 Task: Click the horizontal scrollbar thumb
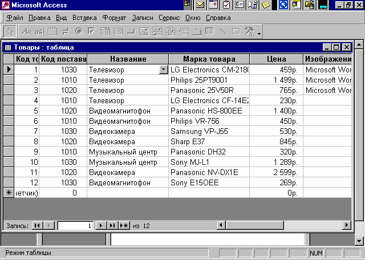point(255,225)
